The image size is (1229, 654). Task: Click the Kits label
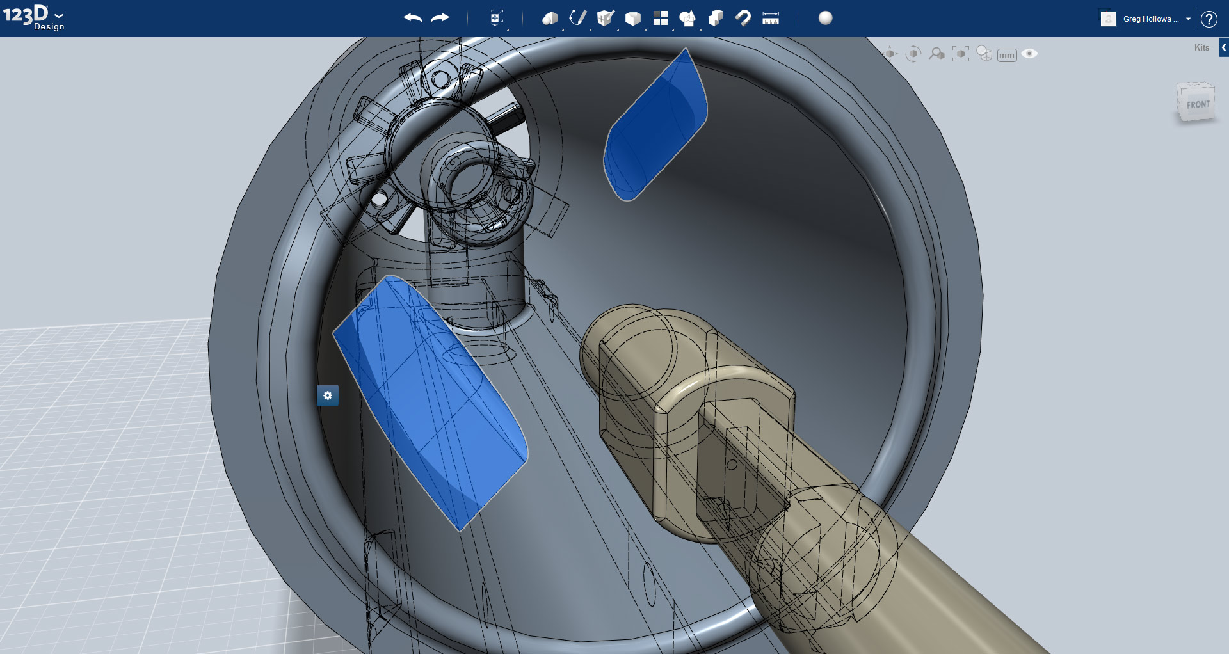pos(1201,47)
